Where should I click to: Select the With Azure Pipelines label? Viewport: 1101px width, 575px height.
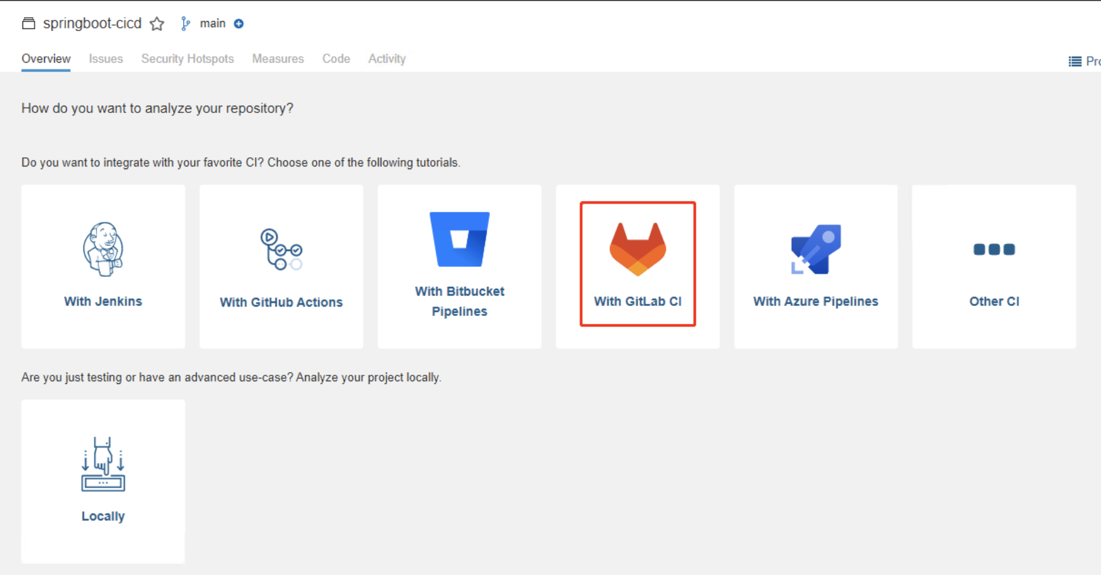[816, 301]
